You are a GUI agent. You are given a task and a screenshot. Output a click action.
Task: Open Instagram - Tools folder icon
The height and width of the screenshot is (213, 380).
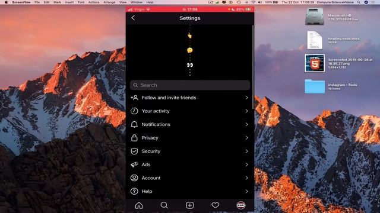pyautogui.click(x=315, y=86)
